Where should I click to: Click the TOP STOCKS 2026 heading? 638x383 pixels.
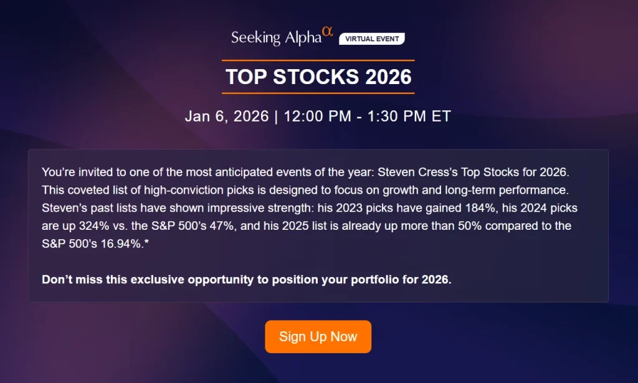point(318,77)
